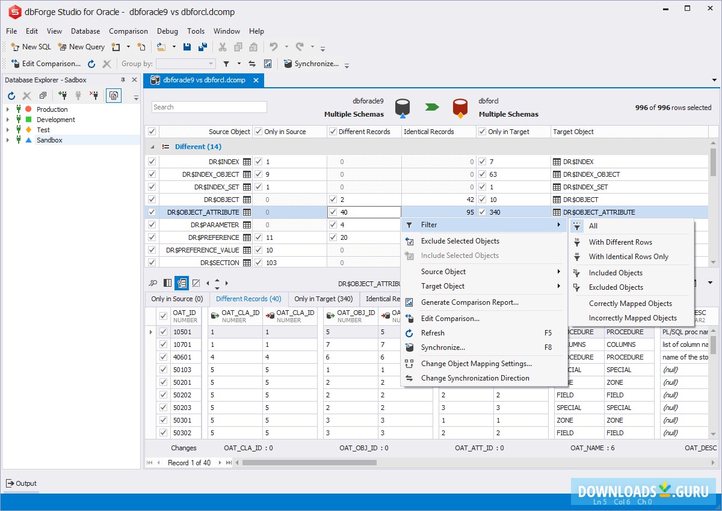Click the Refresh icon in Database Explorer
722x511 pixels.
(11, 95)
